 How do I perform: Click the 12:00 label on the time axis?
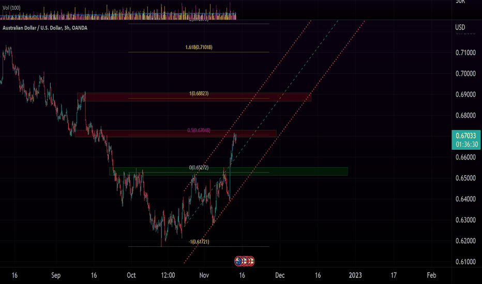pos(168,275)
